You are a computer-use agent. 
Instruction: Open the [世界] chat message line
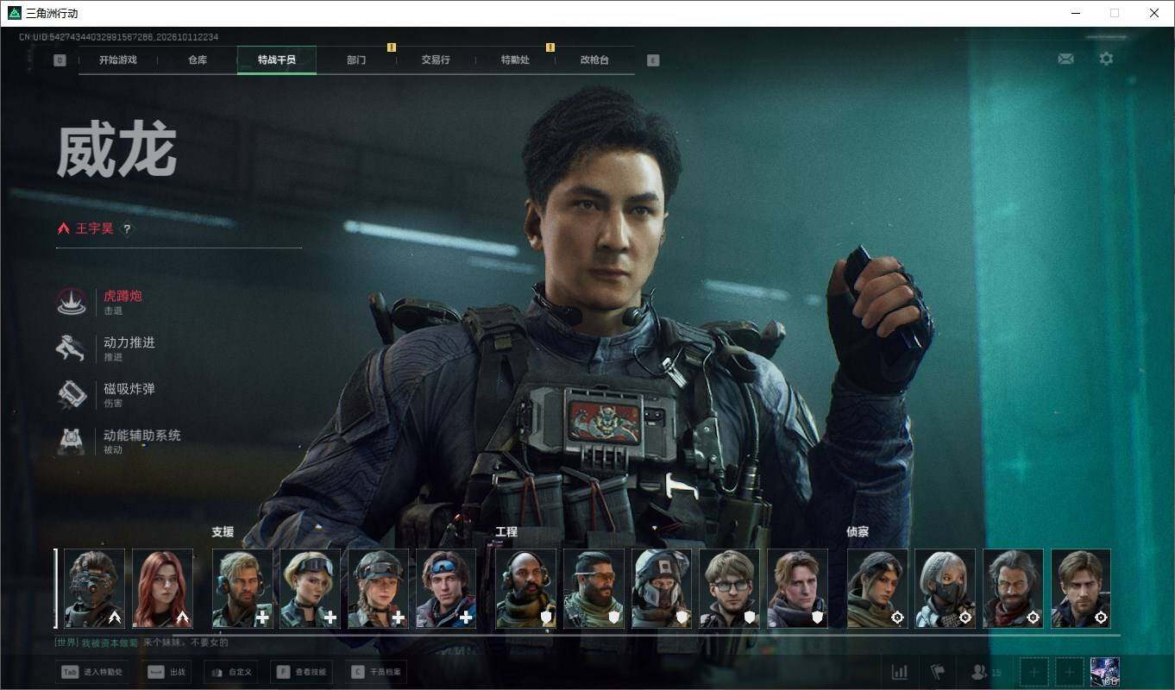pyautogui.click(x=141, y=643)
